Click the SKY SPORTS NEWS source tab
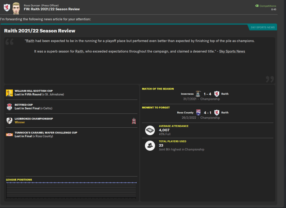 (263, 27)
